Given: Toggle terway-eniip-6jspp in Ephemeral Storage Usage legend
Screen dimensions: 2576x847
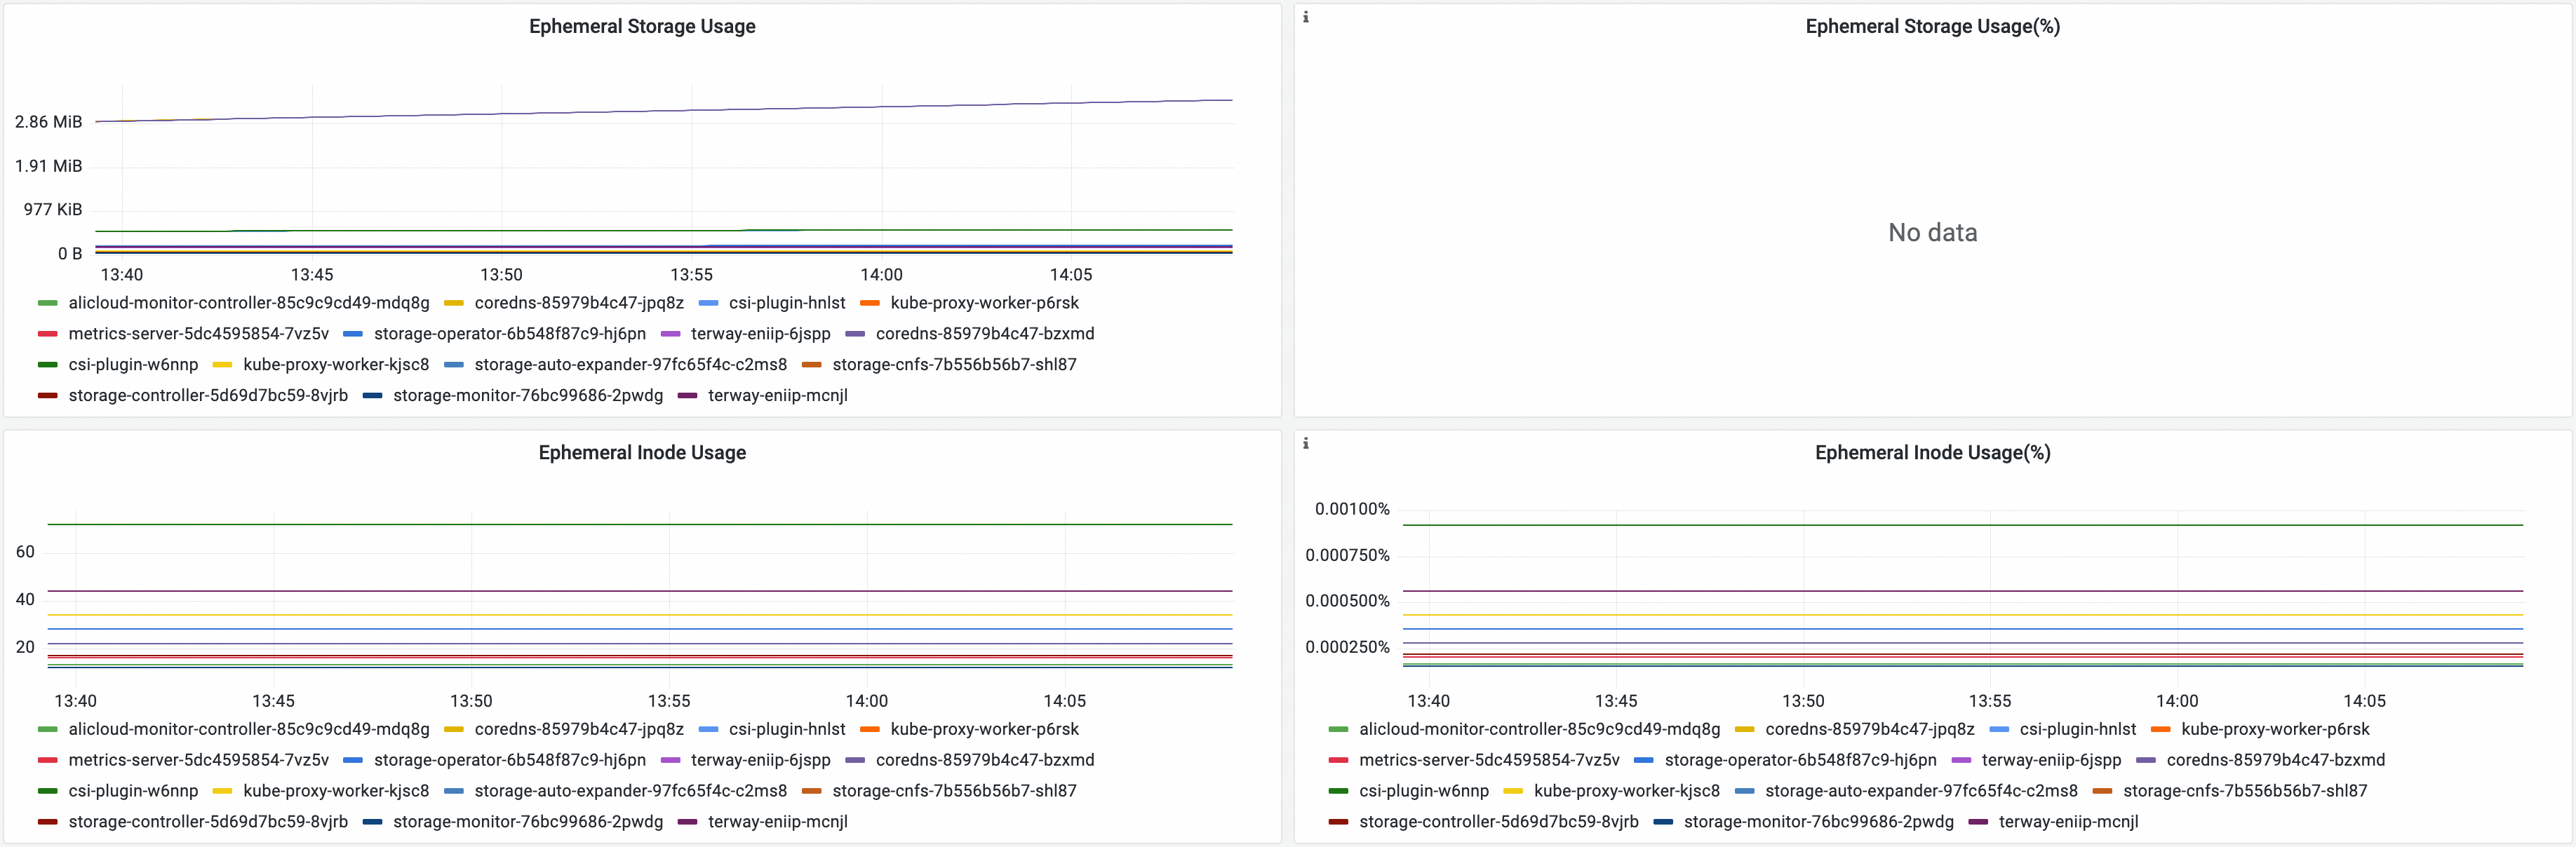Looking at the screenshot, I should (x=760, y=334).
